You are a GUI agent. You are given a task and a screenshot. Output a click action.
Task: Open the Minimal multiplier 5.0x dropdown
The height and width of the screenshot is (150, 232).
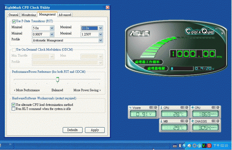[x=52, y=28]
